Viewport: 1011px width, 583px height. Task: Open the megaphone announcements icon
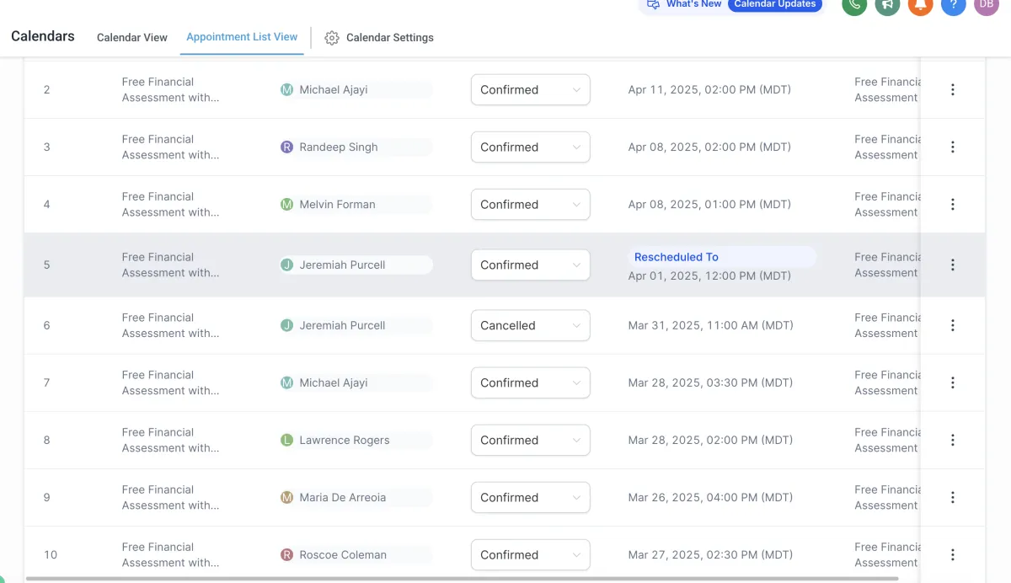point(887,5)
